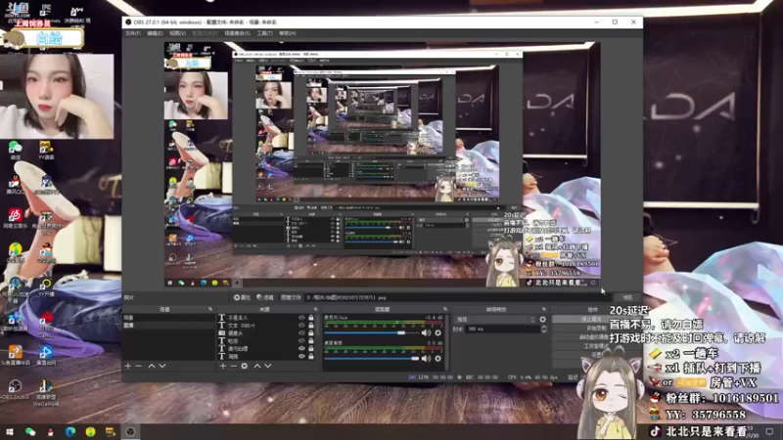Open 网易云音乐 desktop shortcut
This screenshot has width=783, height=440.
[x=15, y=218]
